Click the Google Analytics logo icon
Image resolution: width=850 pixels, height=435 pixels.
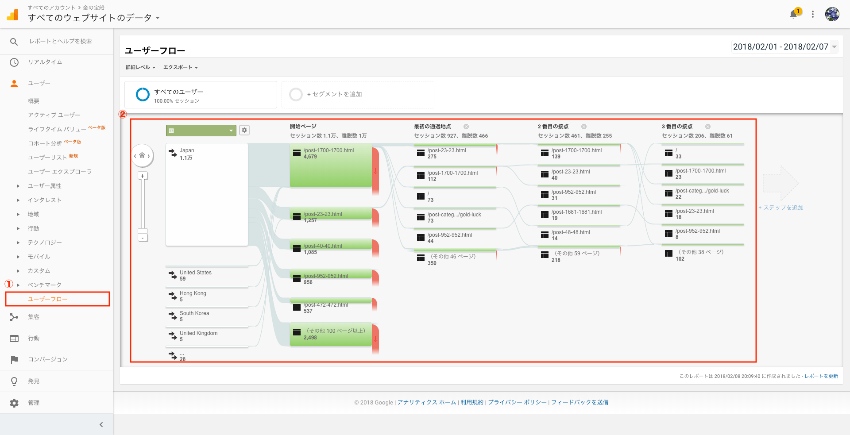(13, 15)
